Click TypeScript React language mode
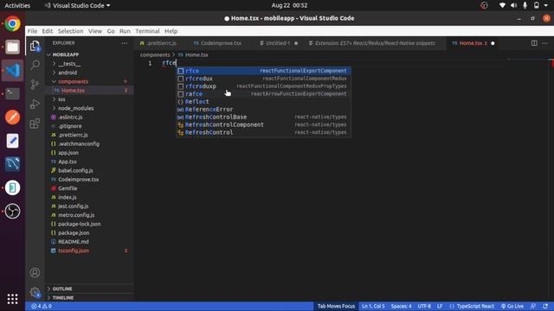The height and width of the screenshot is (311, 554). click(475, 306)
